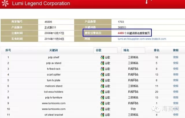
Task: Click the publish date 2014年11月04日
Action: pos(54,39)
